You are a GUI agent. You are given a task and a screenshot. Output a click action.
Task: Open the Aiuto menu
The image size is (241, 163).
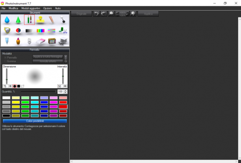coord(58,8)
